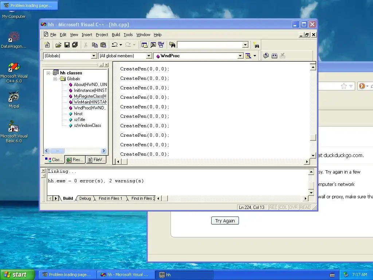Screen dimensions: 373x280
Task: Select MyRegisterClass function in class tree
Action: pyautogui.click(x=90, y=96)
